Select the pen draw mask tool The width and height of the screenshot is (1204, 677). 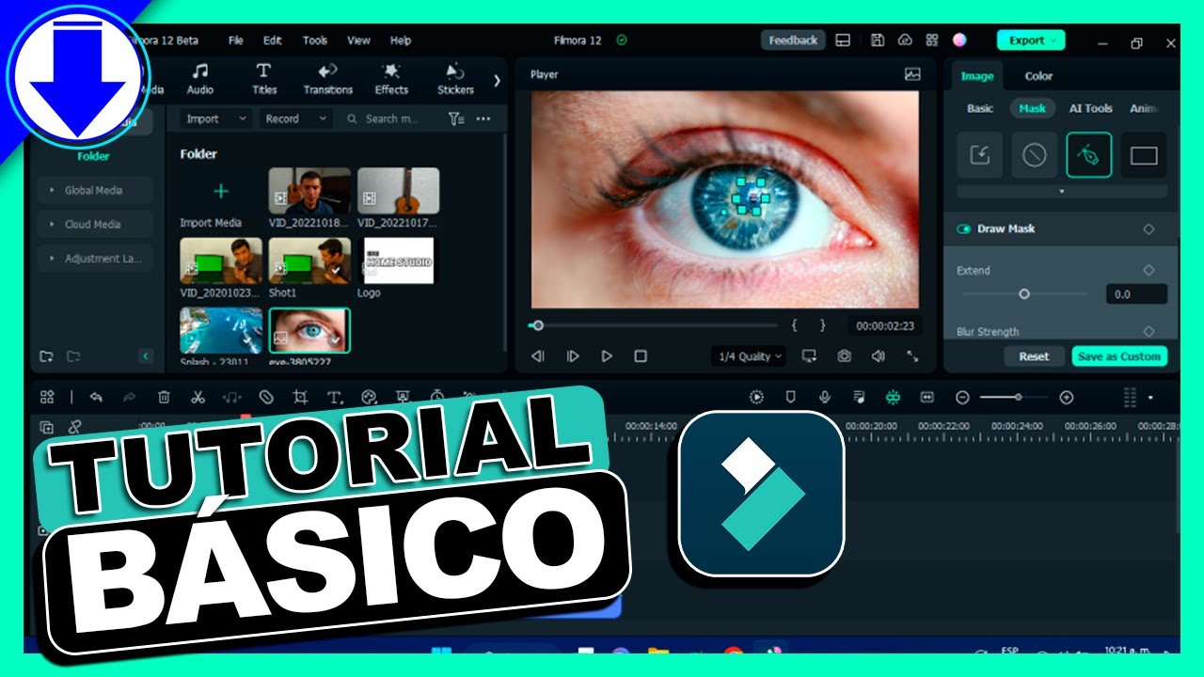1089,155
